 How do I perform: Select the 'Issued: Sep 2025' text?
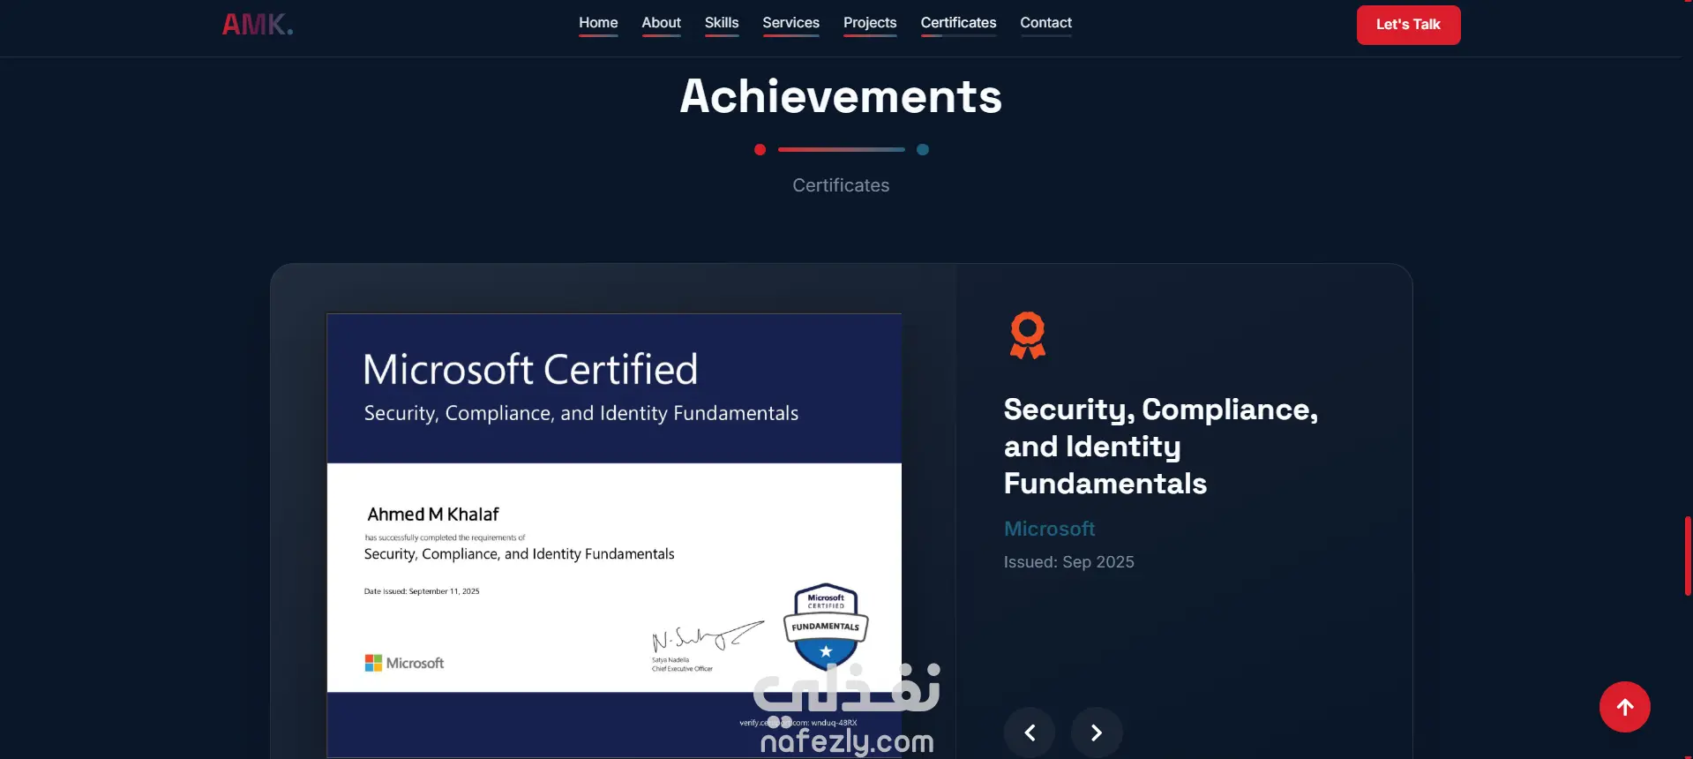point(1068,562)
